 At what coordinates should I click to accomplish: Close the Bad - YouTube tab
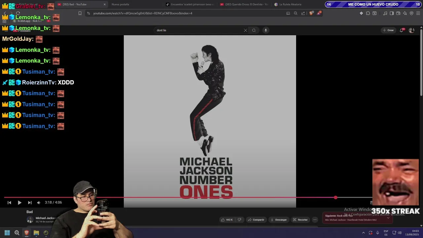[x=105, y=4]
